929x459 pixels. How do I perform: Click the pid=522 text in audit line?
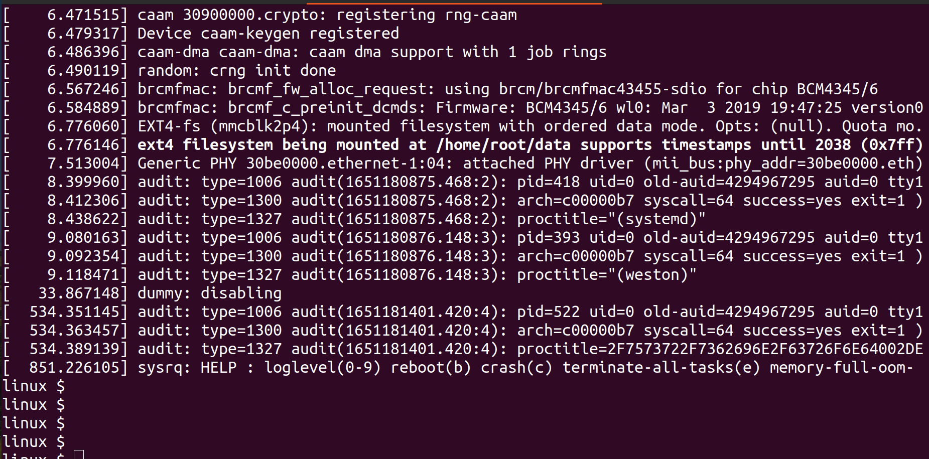point(548,312)
